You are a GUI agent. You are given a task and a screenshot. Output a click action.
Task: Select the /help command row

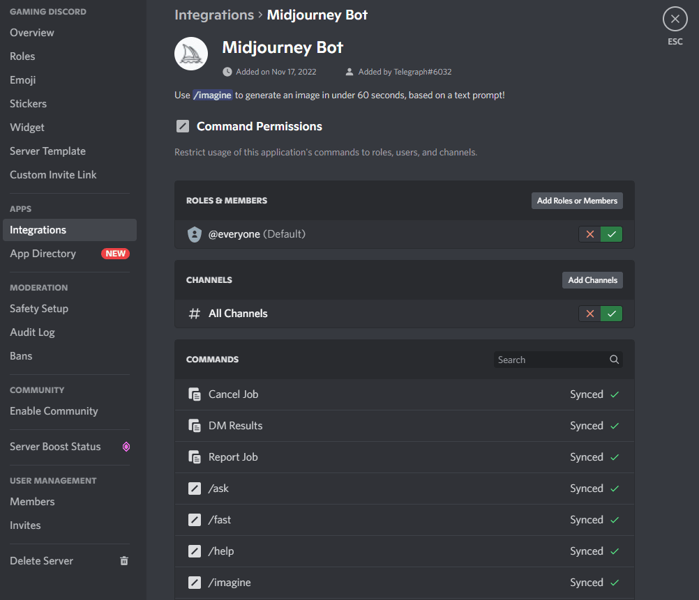coord(405,551)
